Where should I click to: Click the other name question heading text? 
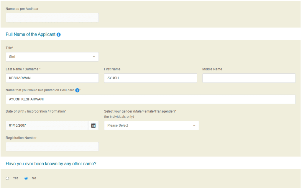tap(51, 163)
